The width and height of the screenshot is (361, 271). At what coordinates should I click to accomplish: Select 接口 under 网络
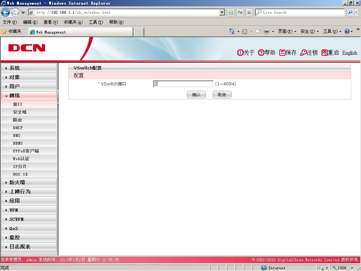tap(29, 104)
